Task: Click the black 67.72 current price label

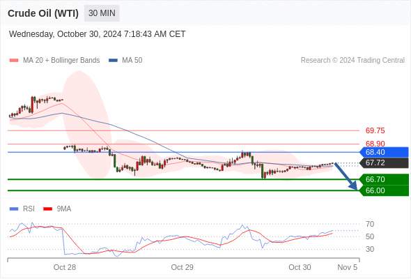Action: point(384,163)
